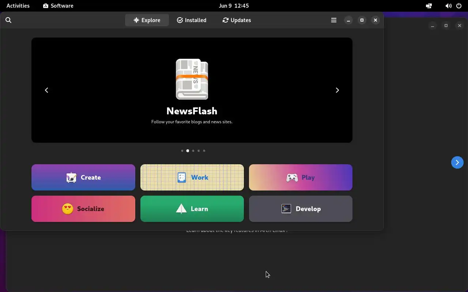This screenshot has width=468, height=292.
Task: Select the first carousel page dot
Action: [x=182, y=151]
